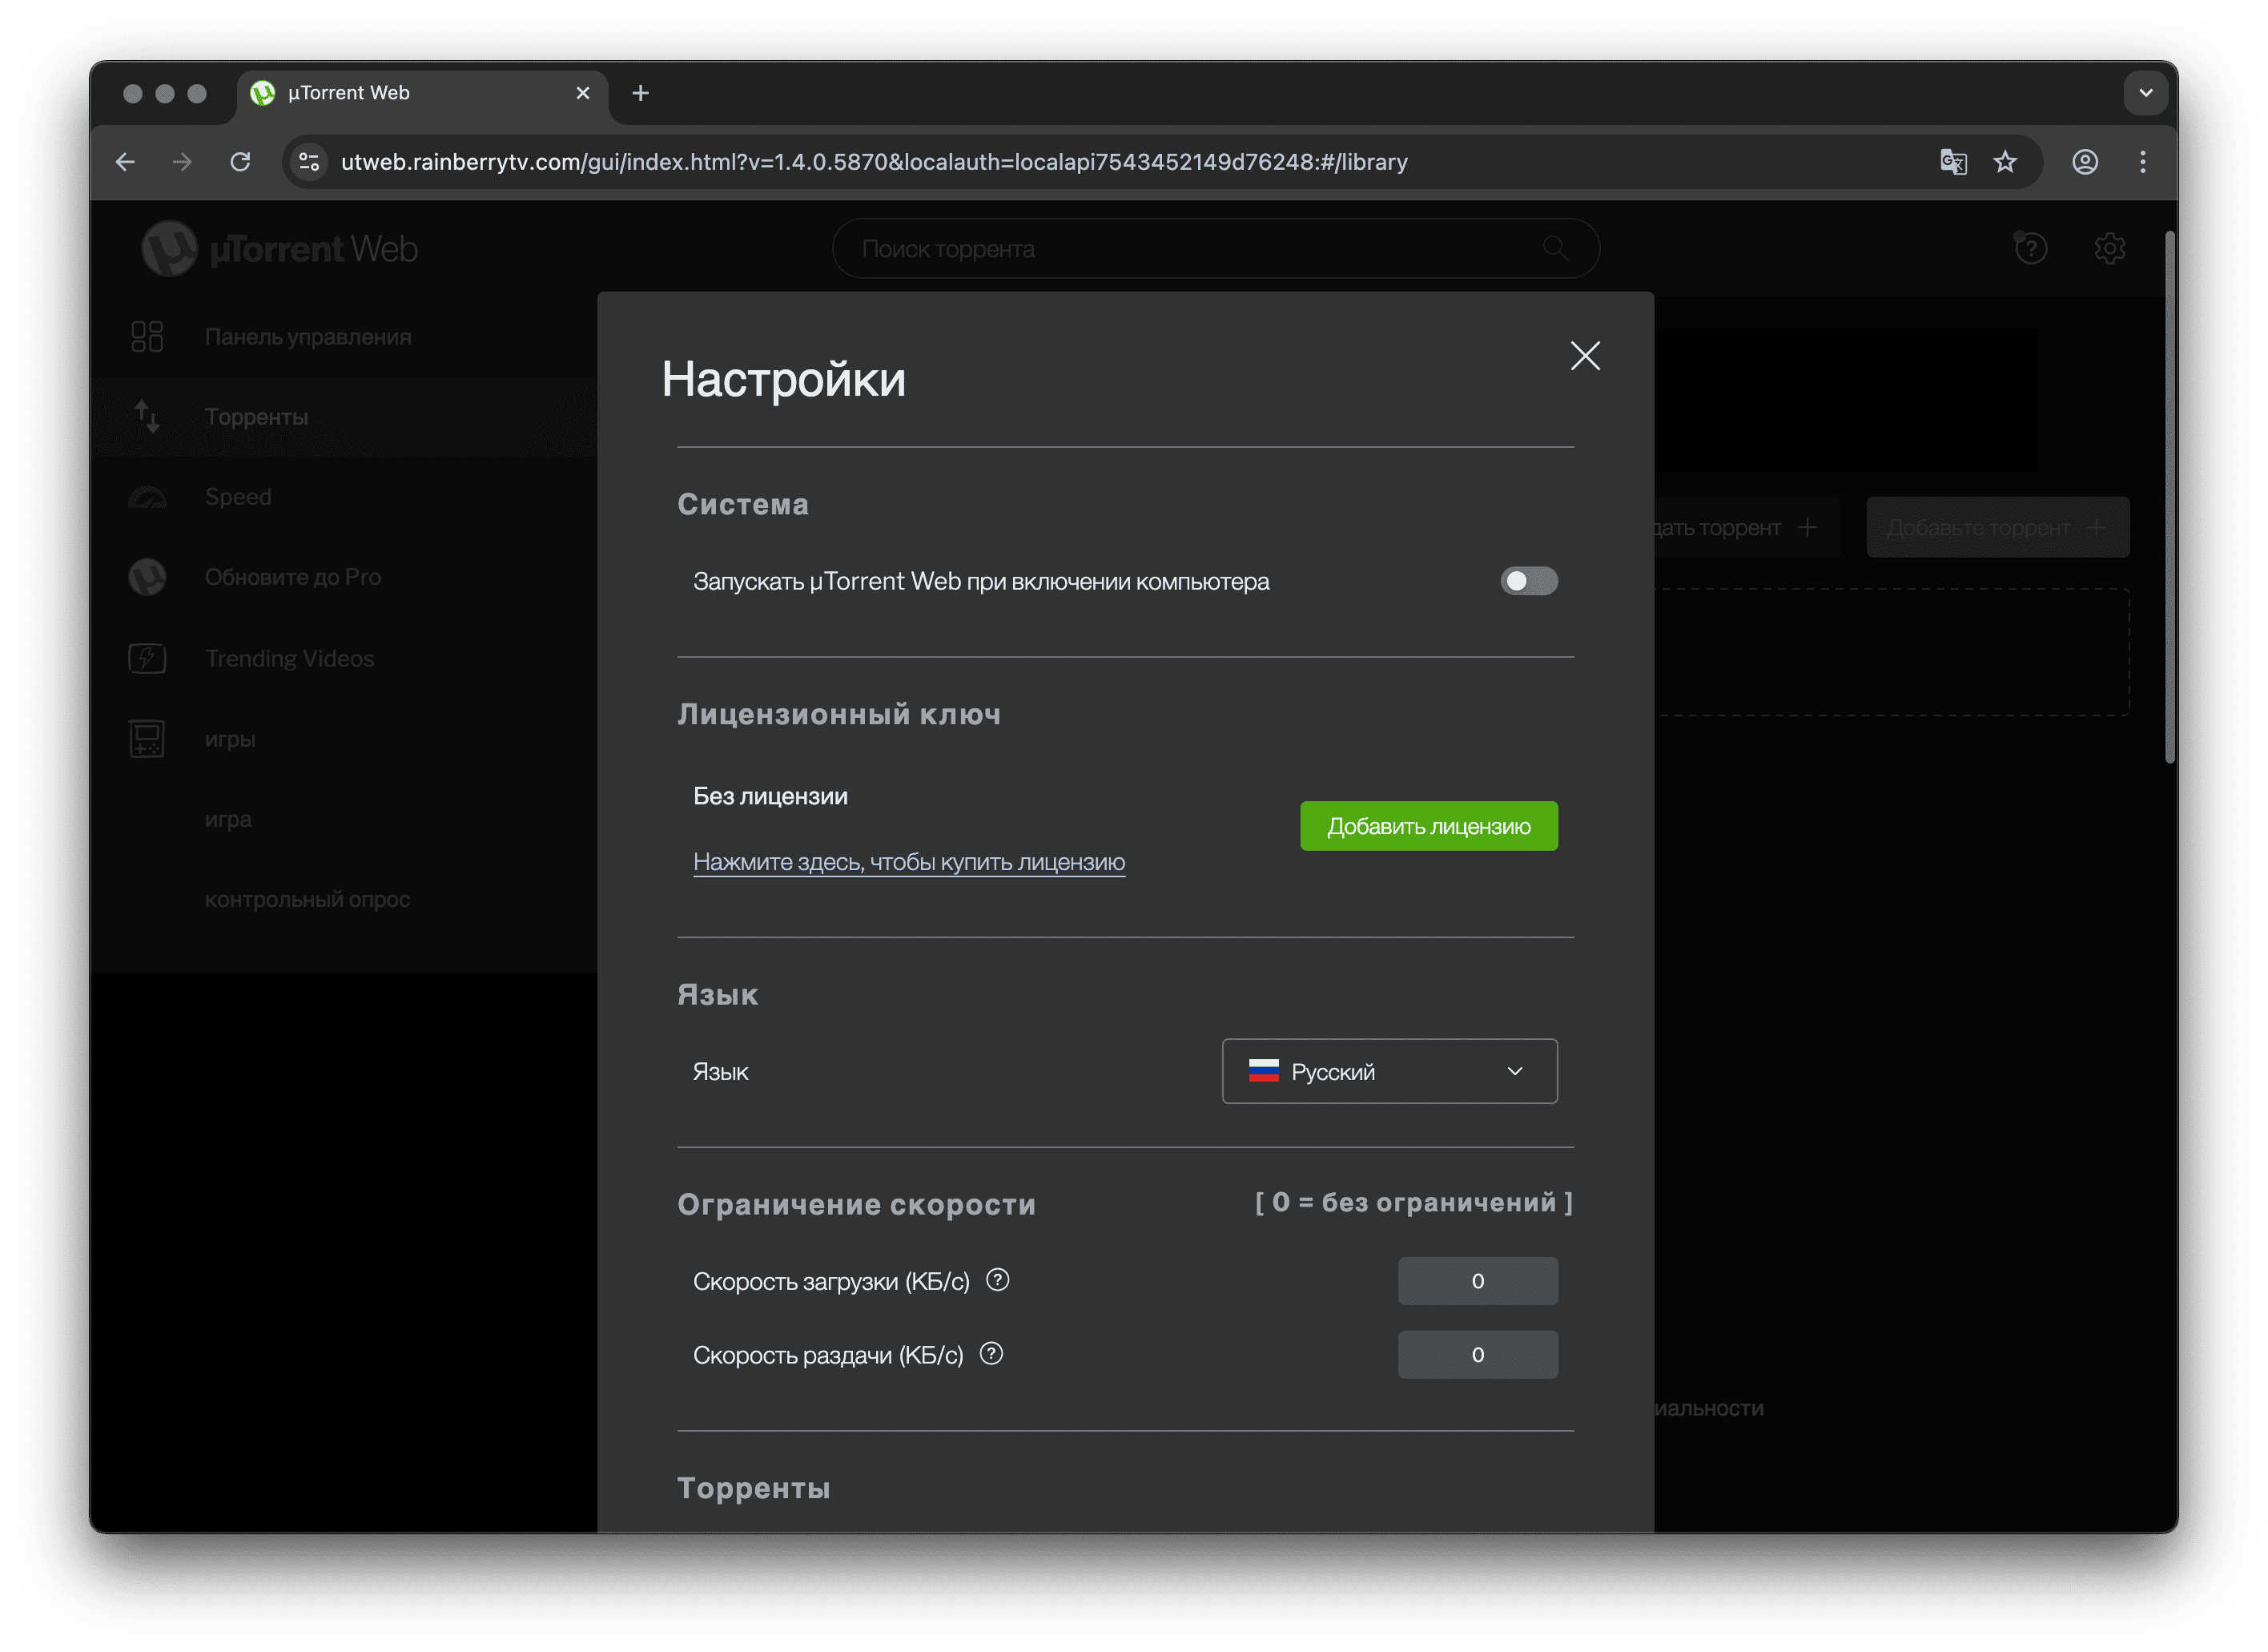Click the Google Translate icon in address bar
2268x1652 pixels.
tap(1953, 162)
